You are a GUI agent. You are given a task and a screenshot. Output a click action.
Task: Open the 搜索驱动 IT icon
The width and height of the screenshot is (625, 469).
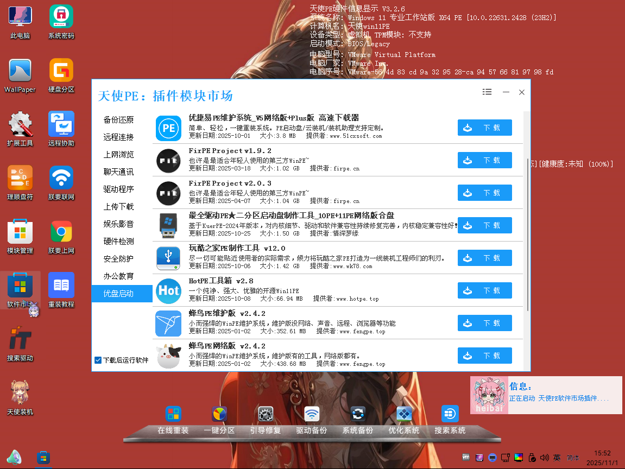20,339
